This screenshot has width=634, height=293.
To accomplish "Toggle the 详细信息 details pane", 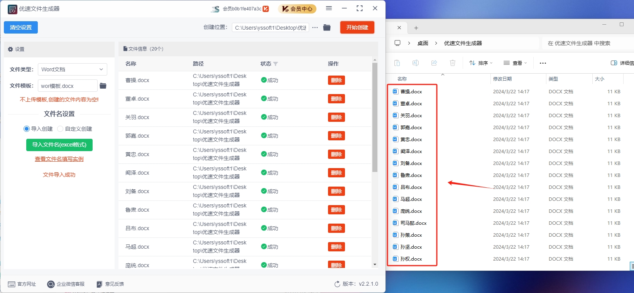I will (621, 63).
